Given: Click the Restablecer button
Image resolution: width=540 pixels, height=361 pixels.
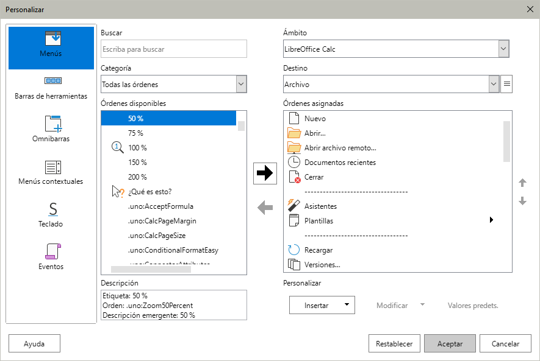Looking at the screenshot, I should pyautogui.click(x=394, y=343).
